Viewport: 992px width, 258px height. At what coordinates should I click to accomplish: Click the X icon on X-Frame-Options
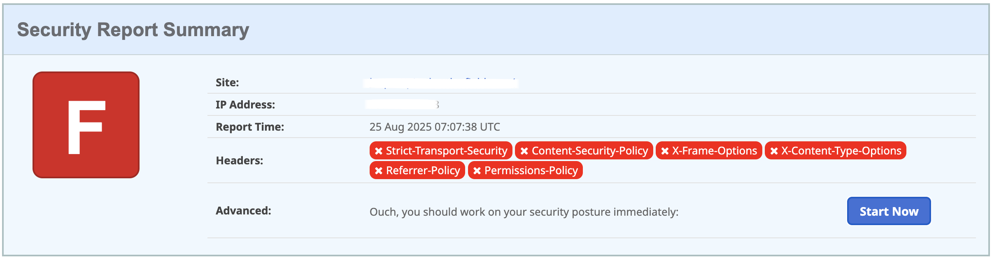point(665,151)
